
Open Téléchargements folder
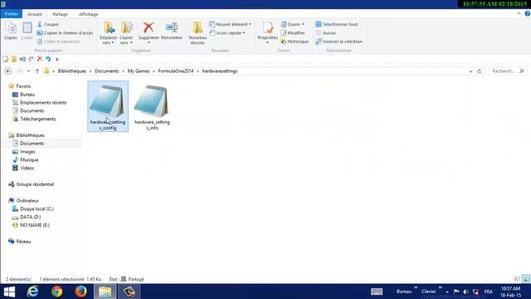coord(34,119)
